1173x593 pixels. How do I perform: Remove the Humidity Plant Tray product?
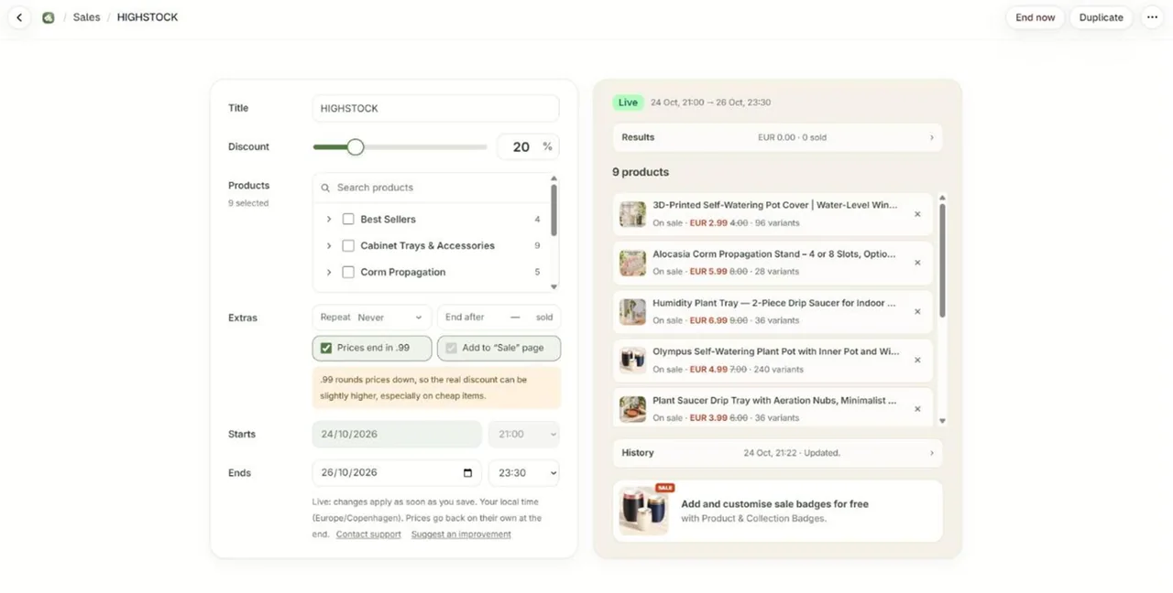click(917, 311)
